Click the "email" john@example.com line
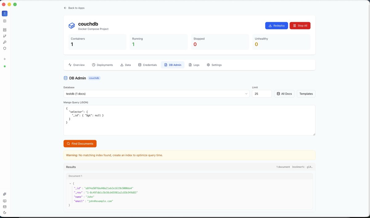This screenshot has height=218, width=370. (x=94, y=201)
